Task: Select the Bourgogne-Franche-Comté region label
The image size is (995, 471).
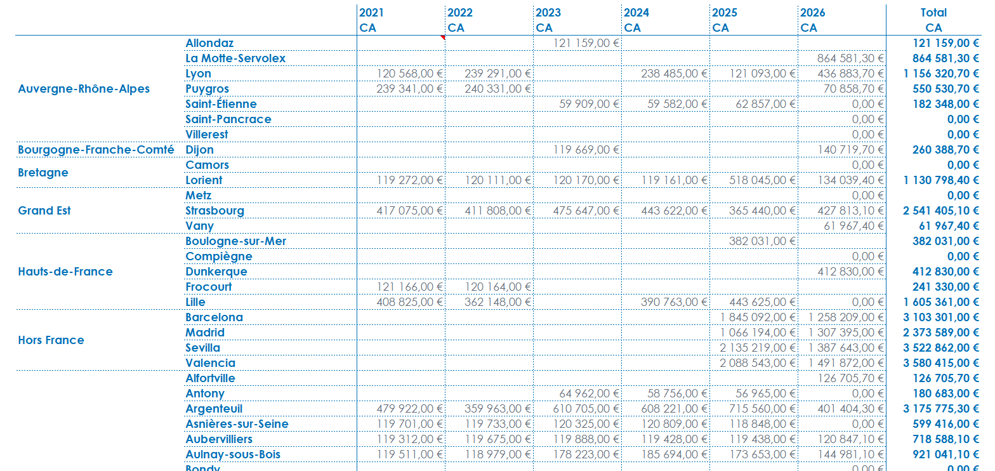Action: point(96,150)
